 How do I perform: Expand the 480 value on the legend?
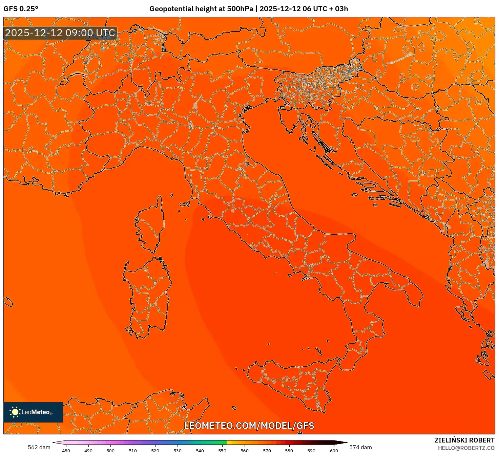pos(66,451)
